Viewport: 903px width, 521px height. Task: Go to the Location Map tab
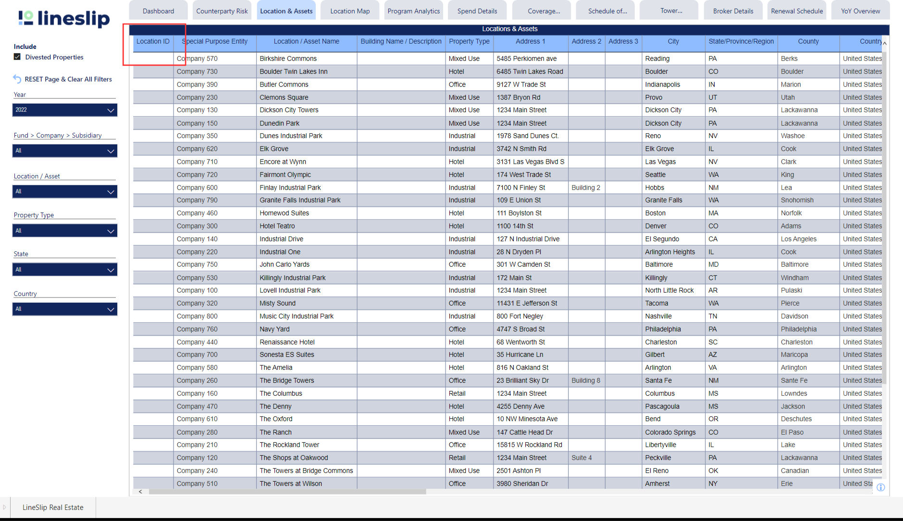[x=350, y=11]
